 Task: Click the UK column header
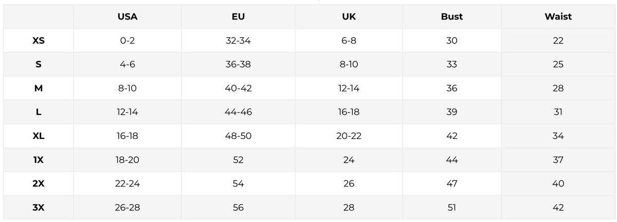[349, 16]
